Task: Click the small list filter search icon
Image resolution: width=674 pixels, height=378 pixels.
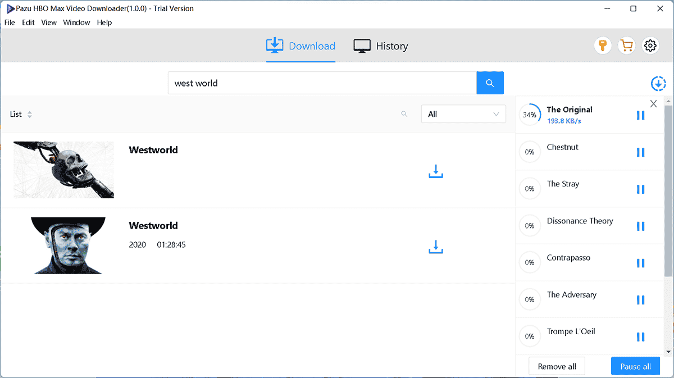Action: pos(404,114)
